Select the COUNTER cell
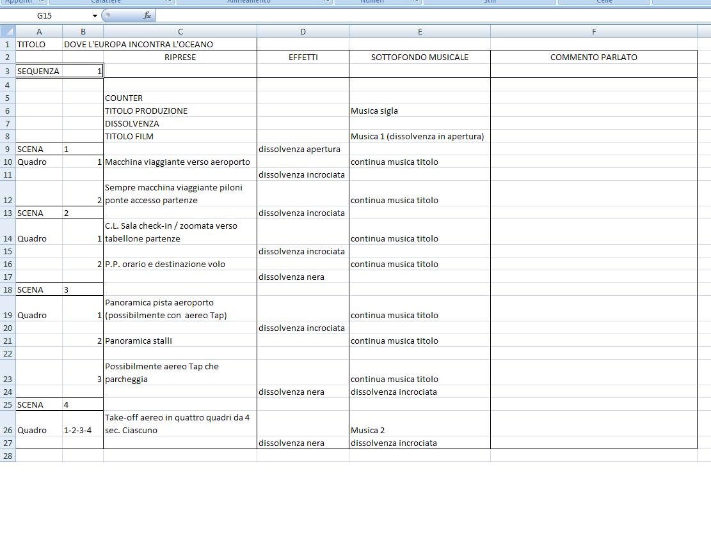Viewport: 711px width, 545px height. click(180, 98)
